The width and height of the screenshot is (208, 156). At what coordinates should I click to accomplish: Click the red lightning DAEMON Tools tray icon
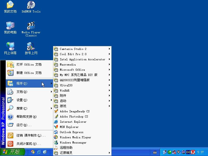tap(193, 152)
